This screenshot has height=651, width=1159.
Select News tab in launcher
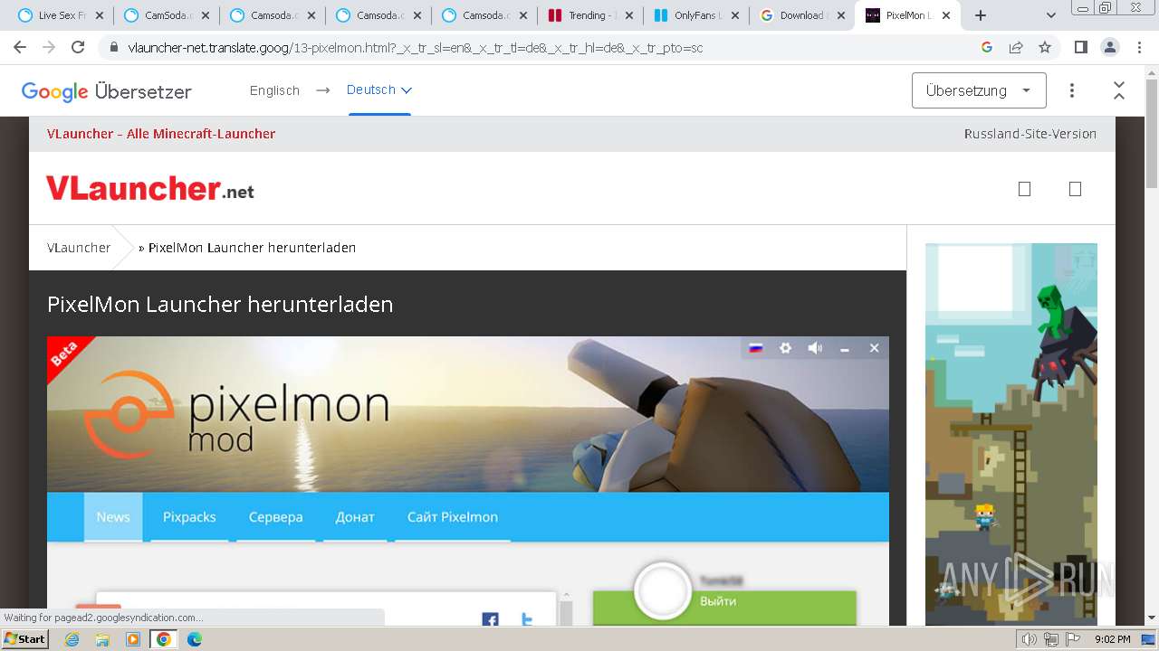point(113,517)
